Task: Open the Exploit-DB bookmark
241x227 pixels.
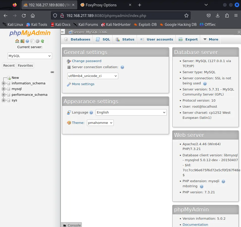Action: (x=145, y=25)
